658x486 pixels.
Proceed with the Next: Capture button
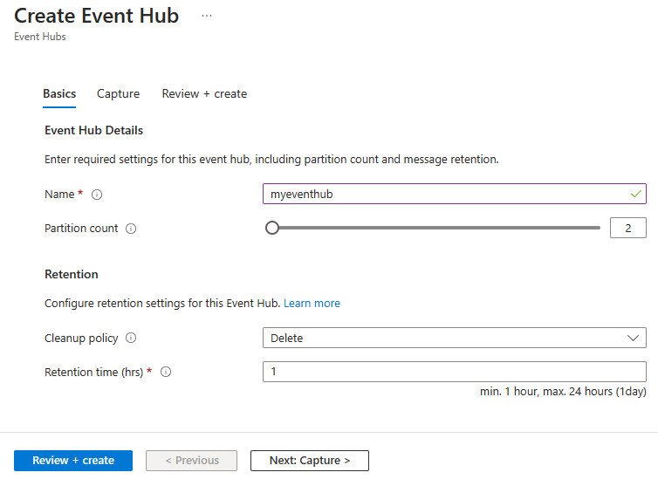click(309, 461)
